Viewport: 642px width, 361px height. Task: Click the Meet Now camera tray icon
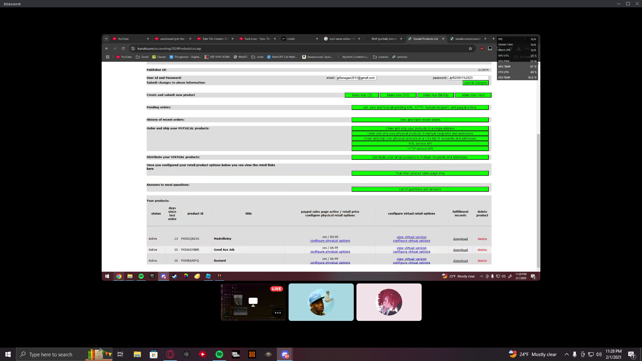click(583, 354)
